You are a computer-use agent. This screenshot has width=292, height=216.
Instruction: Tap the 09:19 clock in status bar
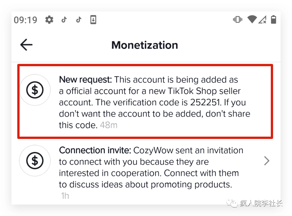[26, 20]
